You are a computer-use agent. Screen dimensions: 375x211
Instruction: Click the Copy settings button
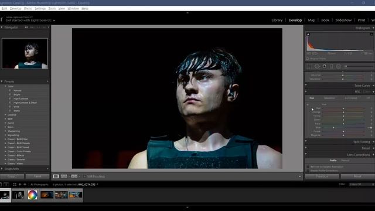click(12, 176)
